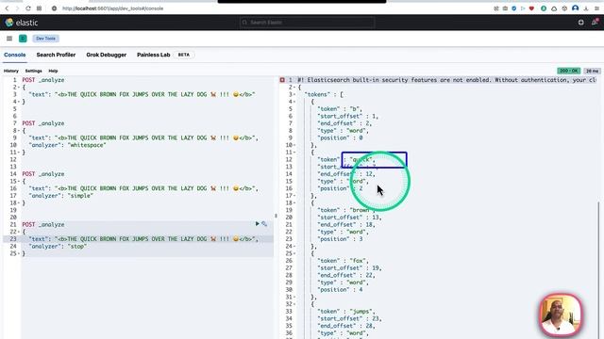The height and width of the screenshot is (339, 604).
Task: Click the '"token" : "b"' response line
Action: pyautogui.click(x=340, y=109)
